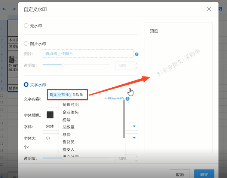
Task: Pick 税号 in the dropdown list
Action: [67, 120]
